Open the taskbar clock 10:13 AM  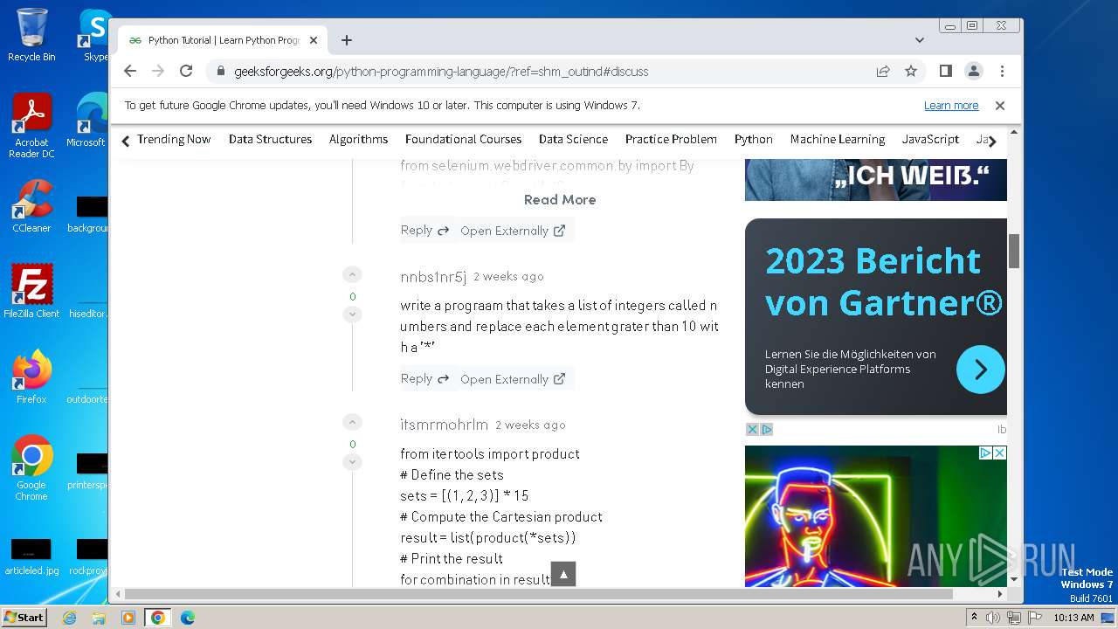click(1073, 618)
